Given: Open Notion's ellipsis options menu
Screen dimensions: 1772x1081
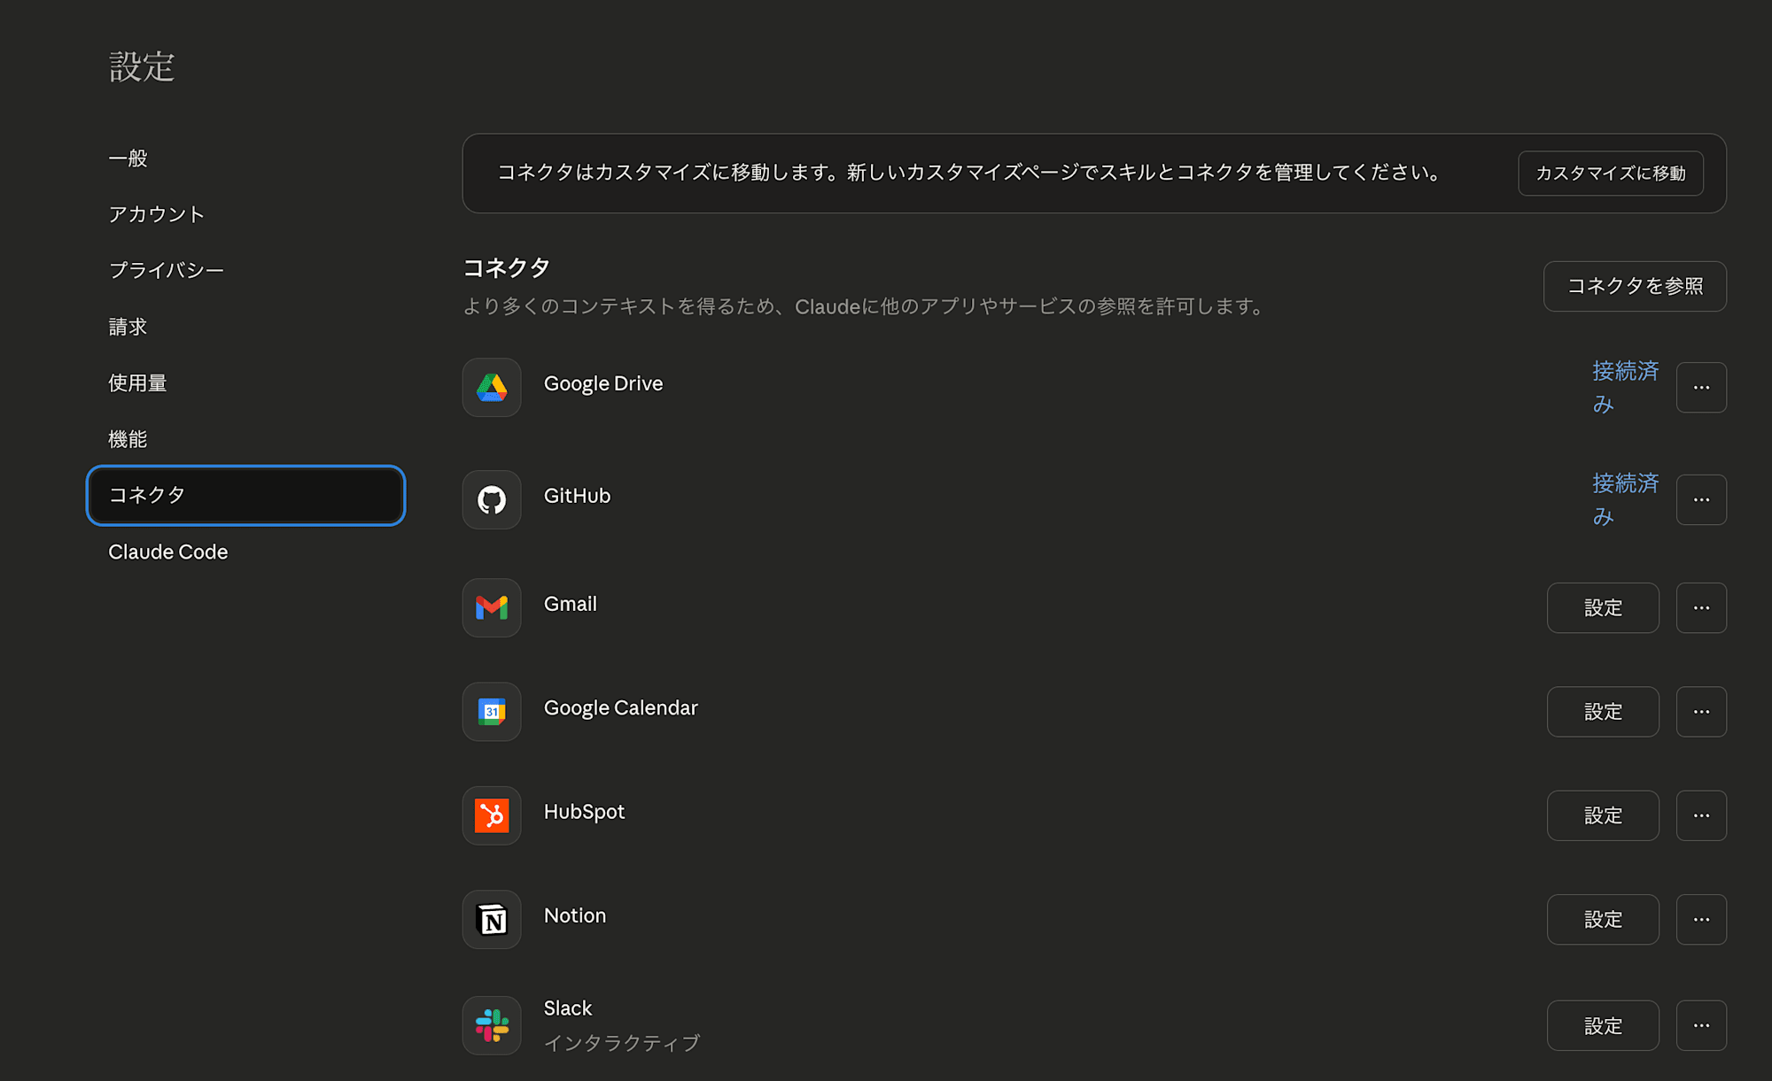Looking at the screenshot, I should click(1700, 919).
